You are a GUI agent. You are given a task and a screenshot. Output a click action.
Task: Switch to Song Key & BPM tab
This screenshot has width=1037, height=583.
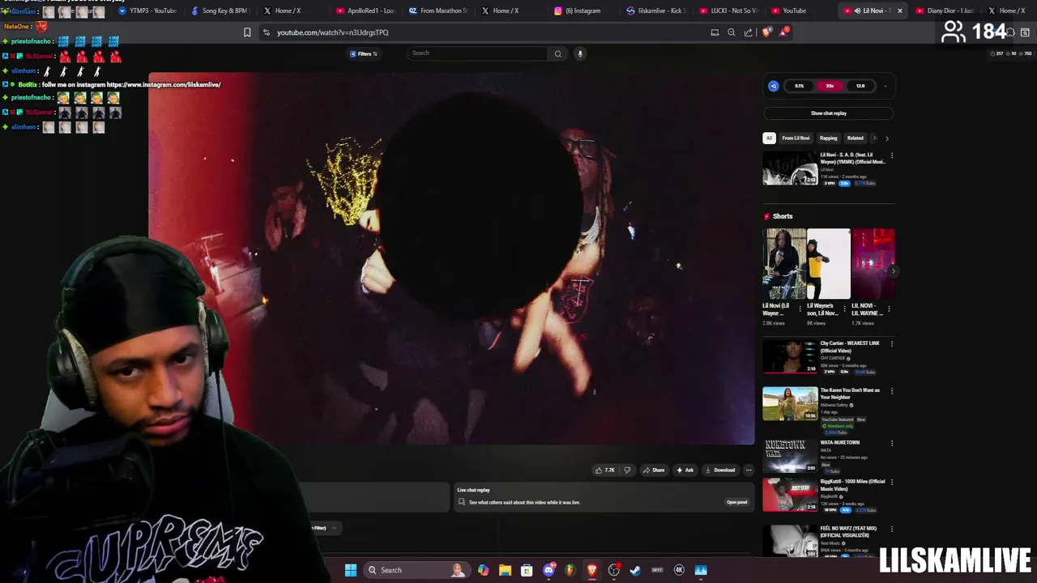(x=219, y=11)
